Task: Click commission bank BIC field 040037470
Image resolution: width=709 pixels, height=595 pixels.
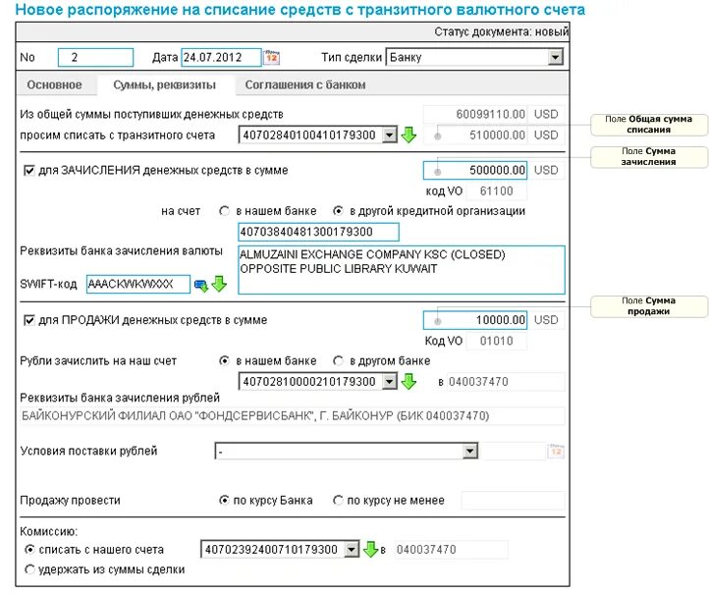Action: click(x=452, y=549)
